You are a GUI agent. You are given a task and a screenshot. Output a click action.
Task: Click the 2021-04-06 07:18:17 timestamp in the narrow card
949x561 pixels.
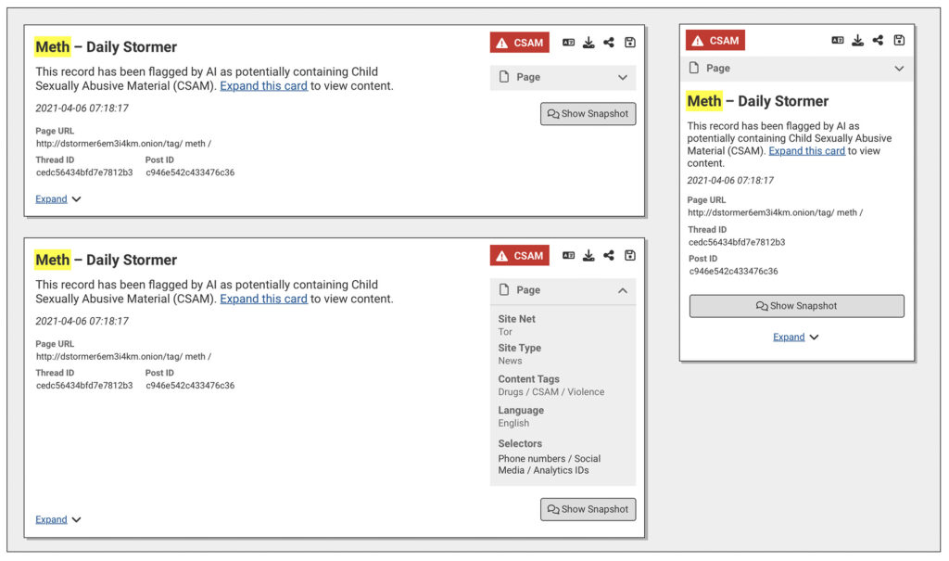730,181
